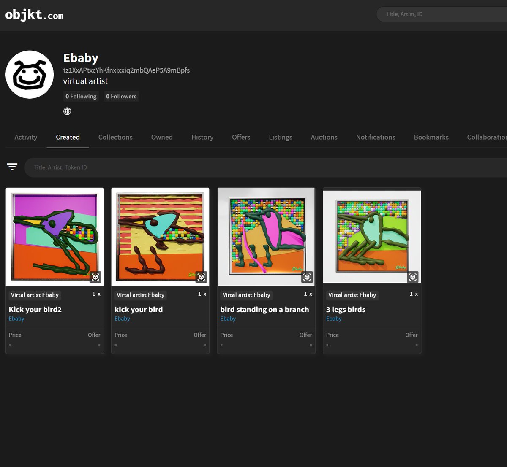This screenshot has width=507, height=467.
Task: Click the Price label on kick your bird card
Action: click(121, 335)
